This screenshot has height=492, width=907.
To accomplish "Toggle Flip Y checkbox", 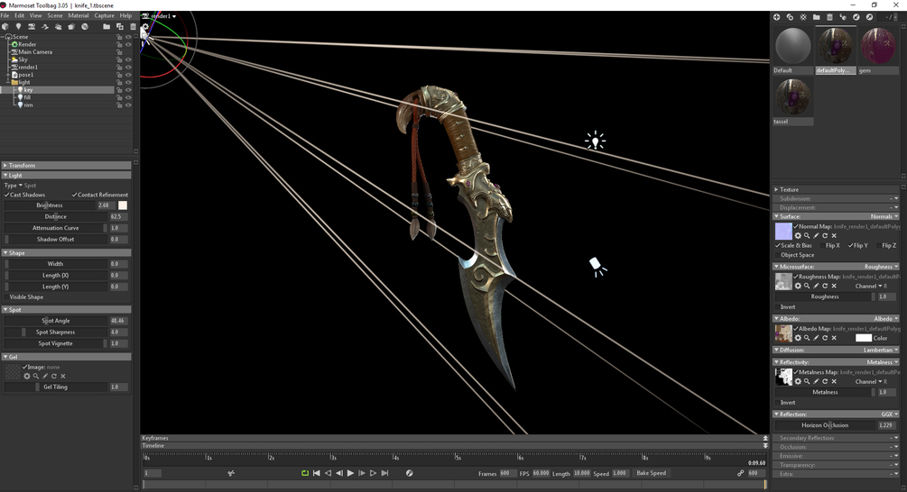I will click(x=851, y=245).
